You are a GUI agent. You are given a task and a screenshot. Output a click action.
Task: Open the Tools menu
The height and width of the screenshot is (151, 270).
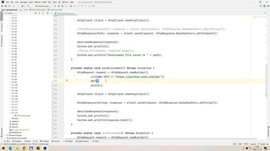coord(54,2)
